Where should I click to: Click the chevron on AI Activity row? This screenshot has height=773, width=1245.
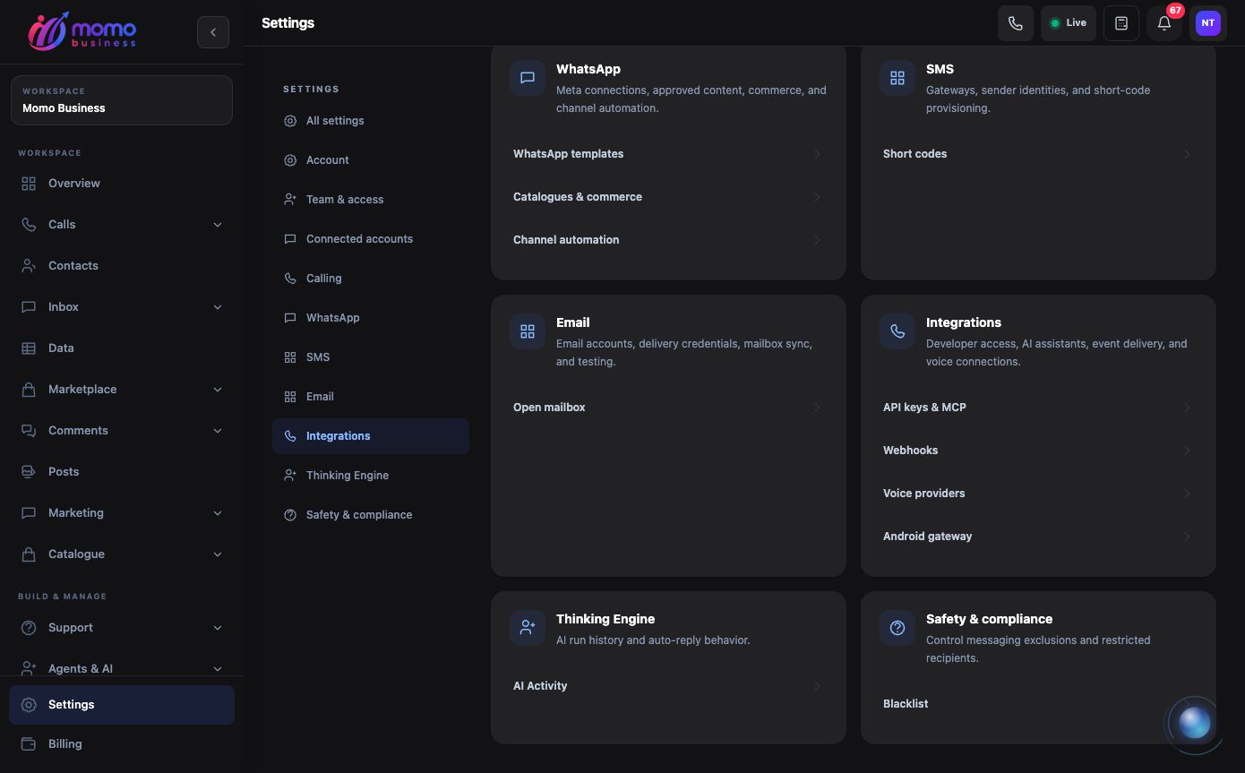[x=817, y=686]
